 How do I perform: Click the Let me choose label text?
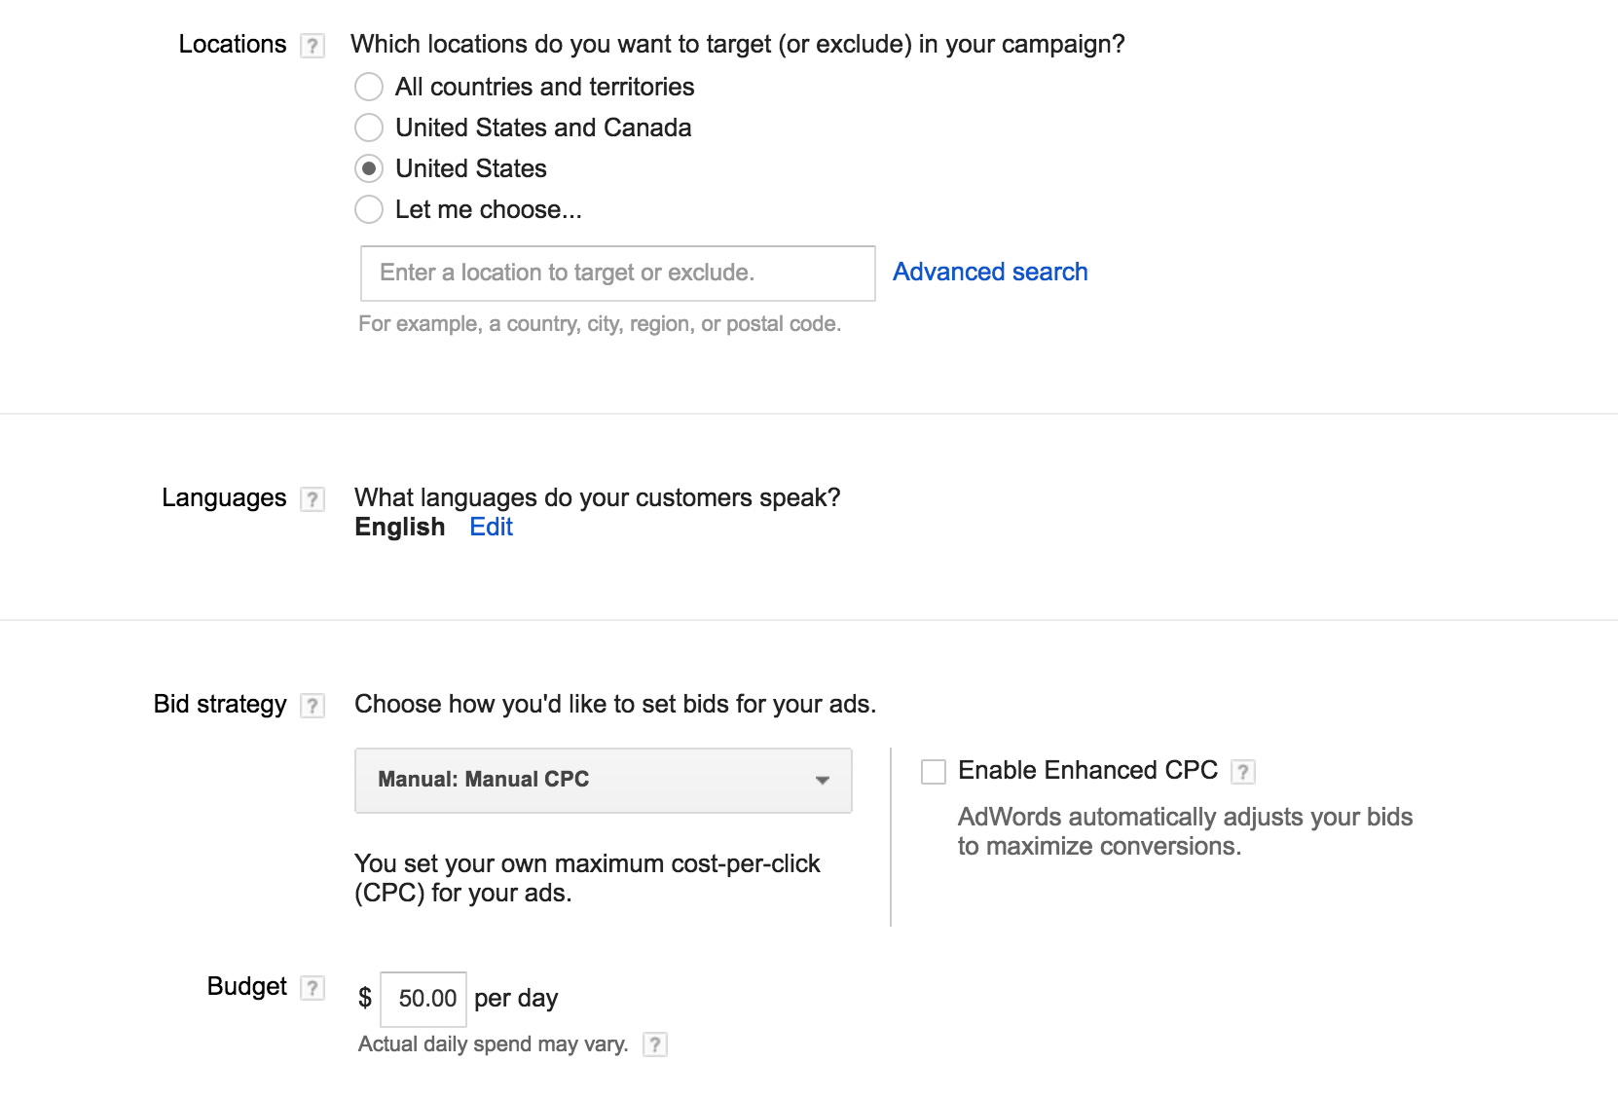(x=488, y=209)
